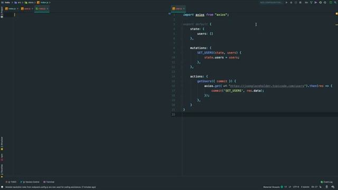The image size is (338, 190).
Task: Open the Terminal tool window
Action: [49, 182]
